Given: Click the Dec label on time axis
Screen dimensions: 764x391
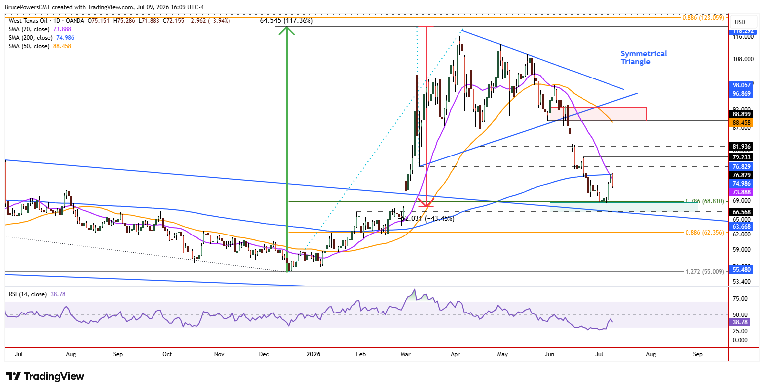Looking at the screenshot, I should [x=264, y=354].
